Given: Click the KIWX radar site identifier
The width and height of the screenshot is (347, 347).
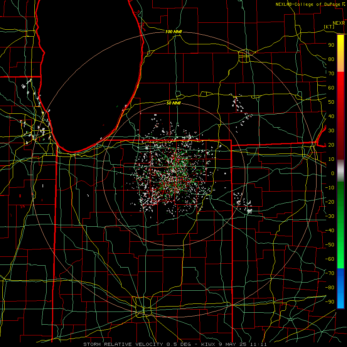Looking at the screenshot, I should point(209,344).
